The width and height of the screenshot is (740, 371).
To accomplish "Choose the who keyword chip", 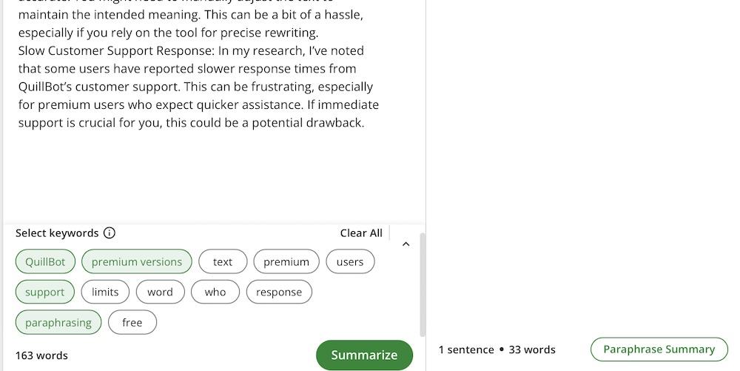I will pyautogui.click(x=215, y=292).
